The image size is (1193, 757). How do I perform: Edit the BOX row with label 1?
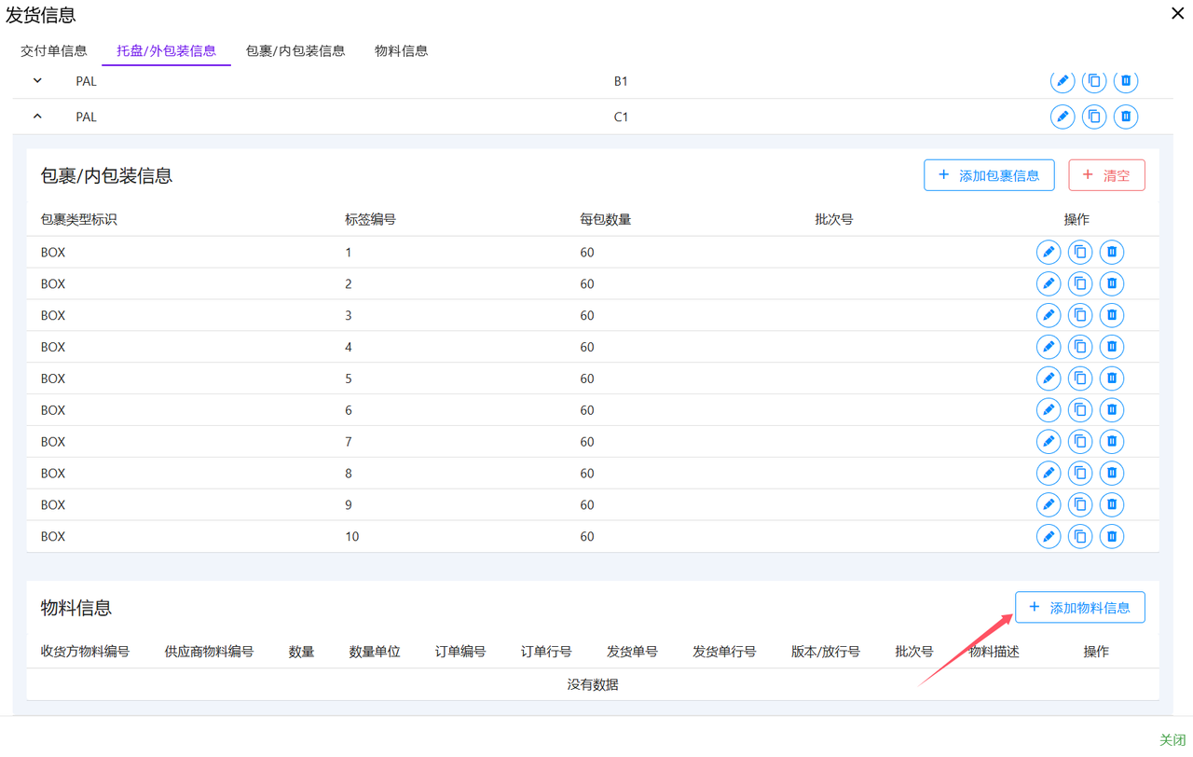pos(1049,252)
